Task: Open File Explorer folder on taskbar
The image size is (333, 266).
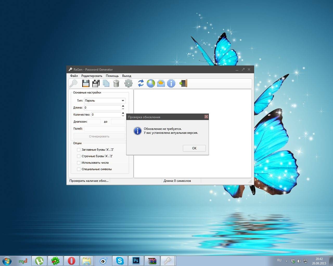Action: [87, 261]
